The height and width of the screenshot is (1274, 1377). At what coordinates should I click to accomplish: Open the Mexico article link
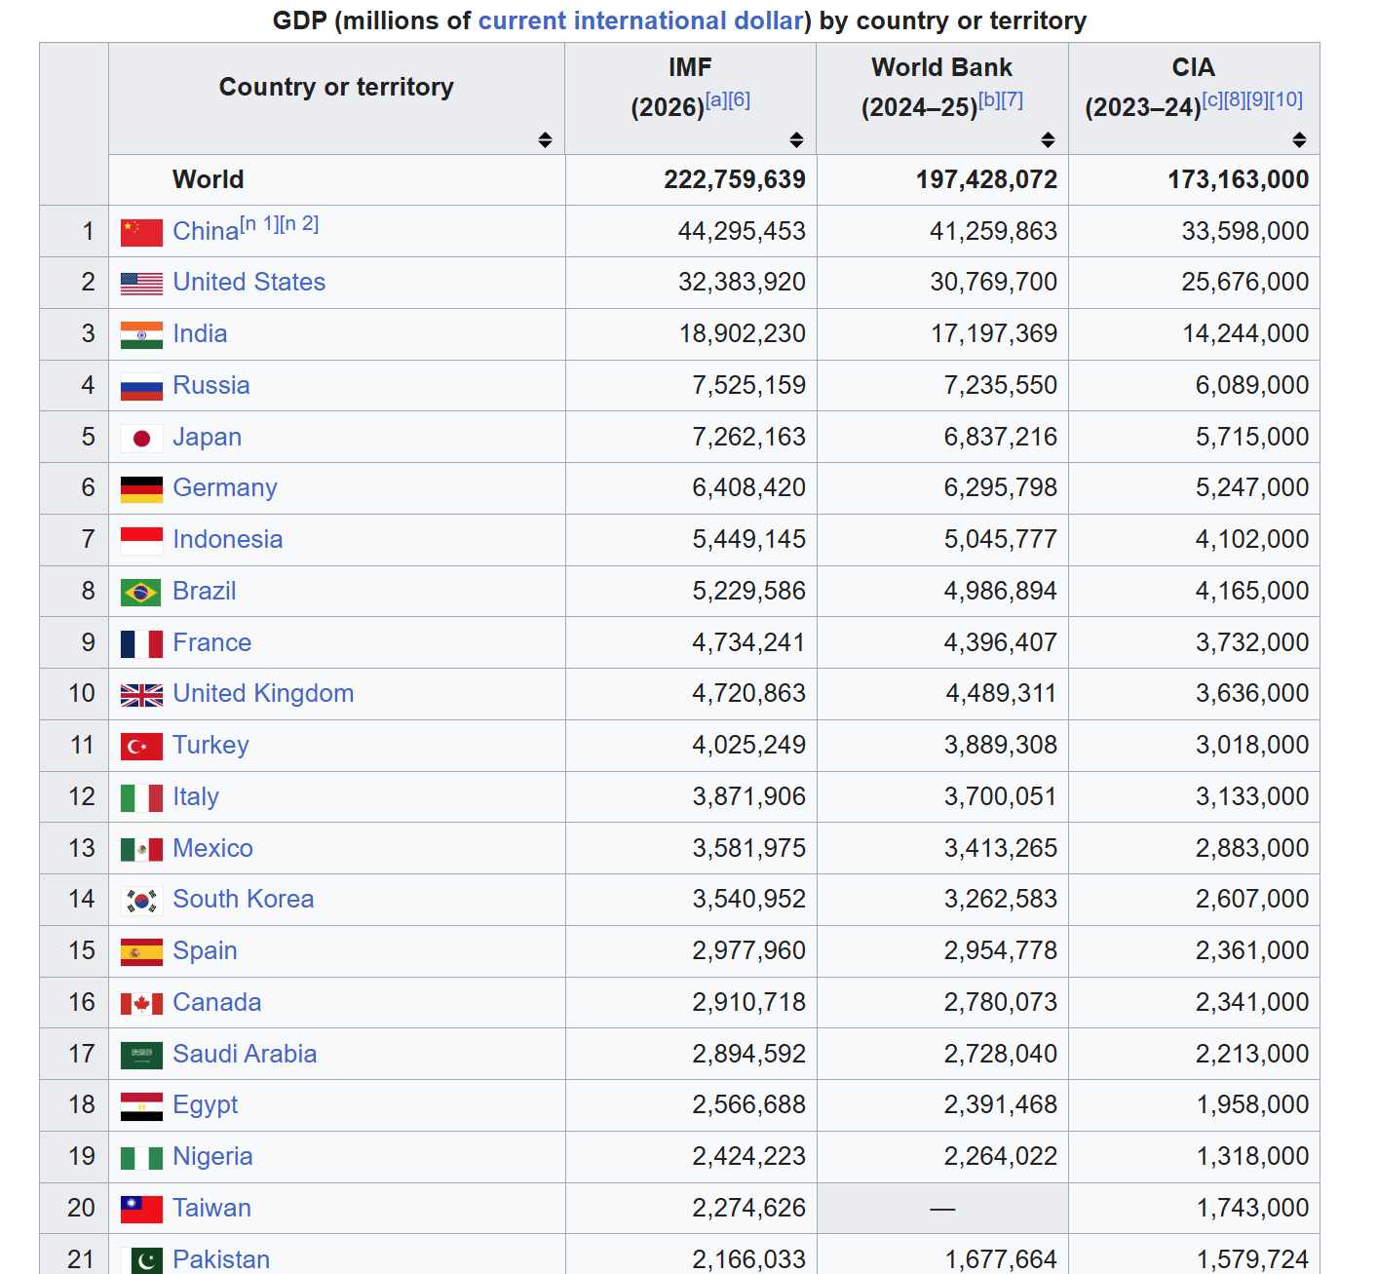[x=213, y=848]
